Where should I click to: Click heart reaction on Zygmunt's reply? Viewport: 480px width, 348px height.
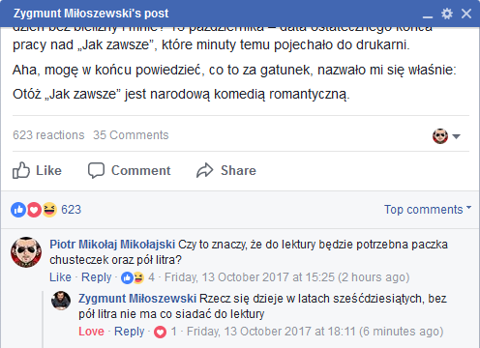pos(160,332)
